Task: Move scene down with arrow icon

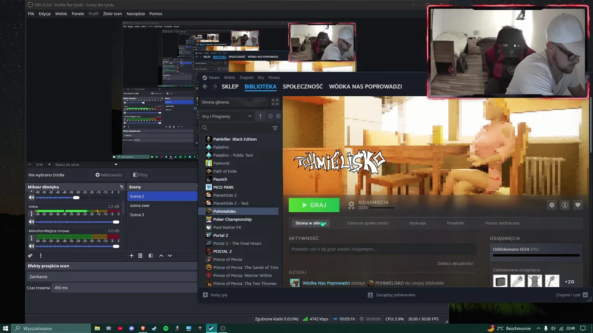Action: tap(170, 255)
